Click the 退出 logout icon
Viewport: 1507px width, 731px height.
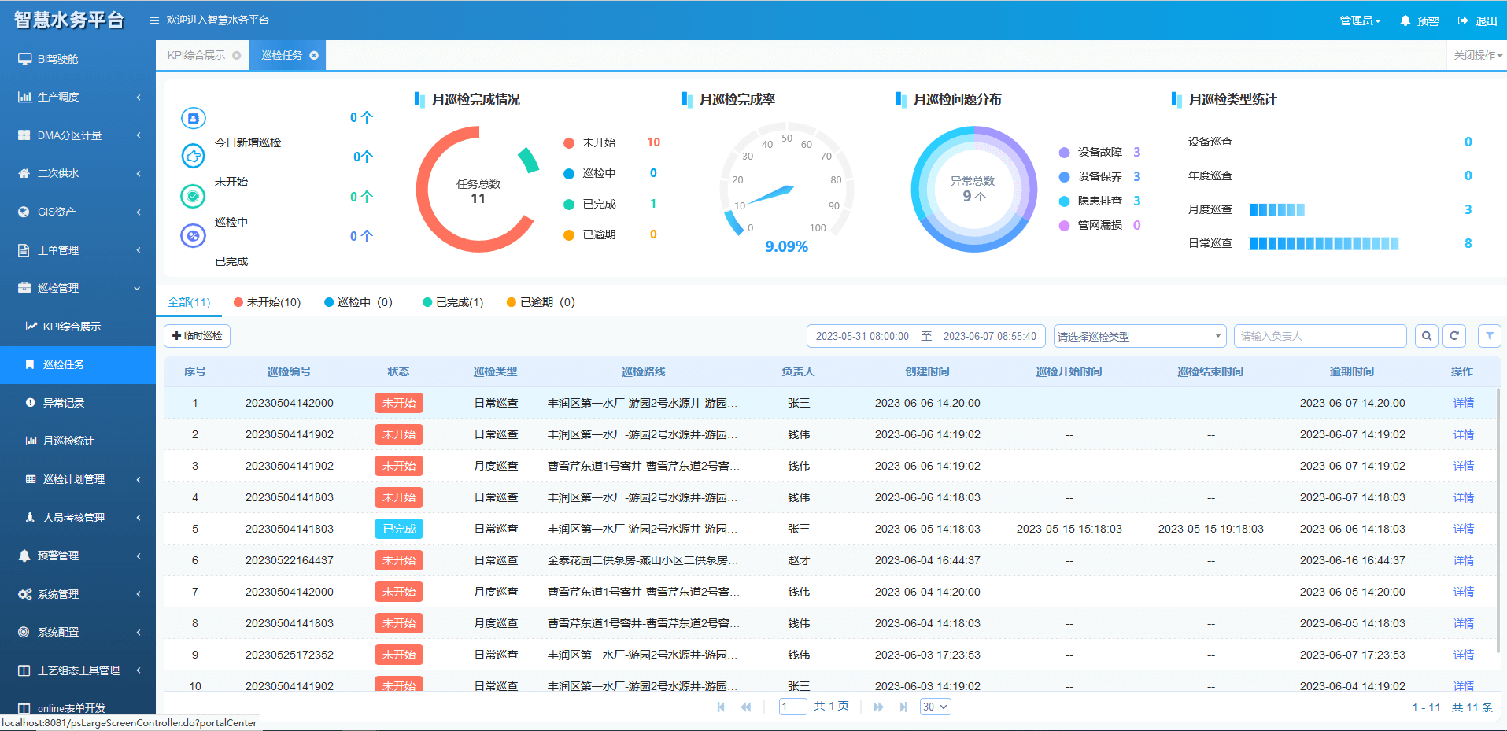[1462, 21]
